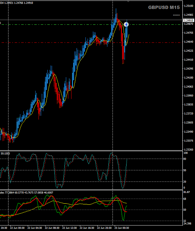The width and height of the screenshot is (195, 231).
Task: Click the 23 Jun 00:30 time label
Action: (122, 228)
